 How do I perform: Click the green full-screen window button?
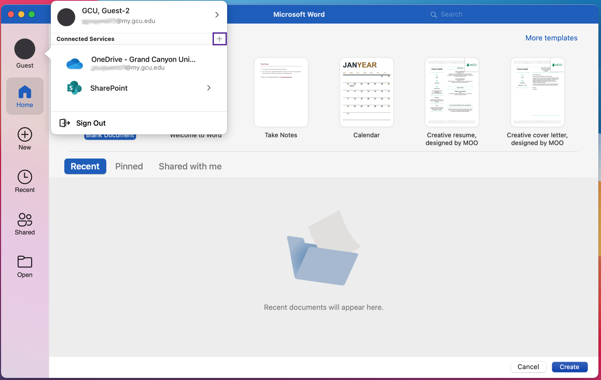click(32, 14)
